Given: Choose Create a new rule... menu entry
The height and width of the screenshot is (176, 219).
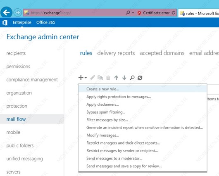Looking at the screenshot, I should pos(143,89).
